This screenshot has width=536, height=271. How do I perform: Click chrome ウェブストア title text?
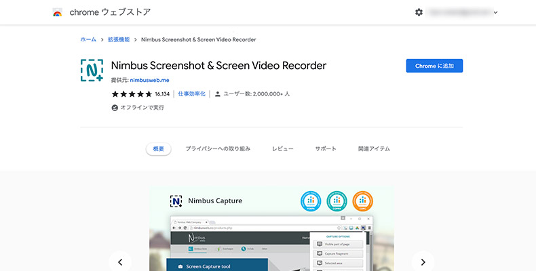[x=110, y=12]
